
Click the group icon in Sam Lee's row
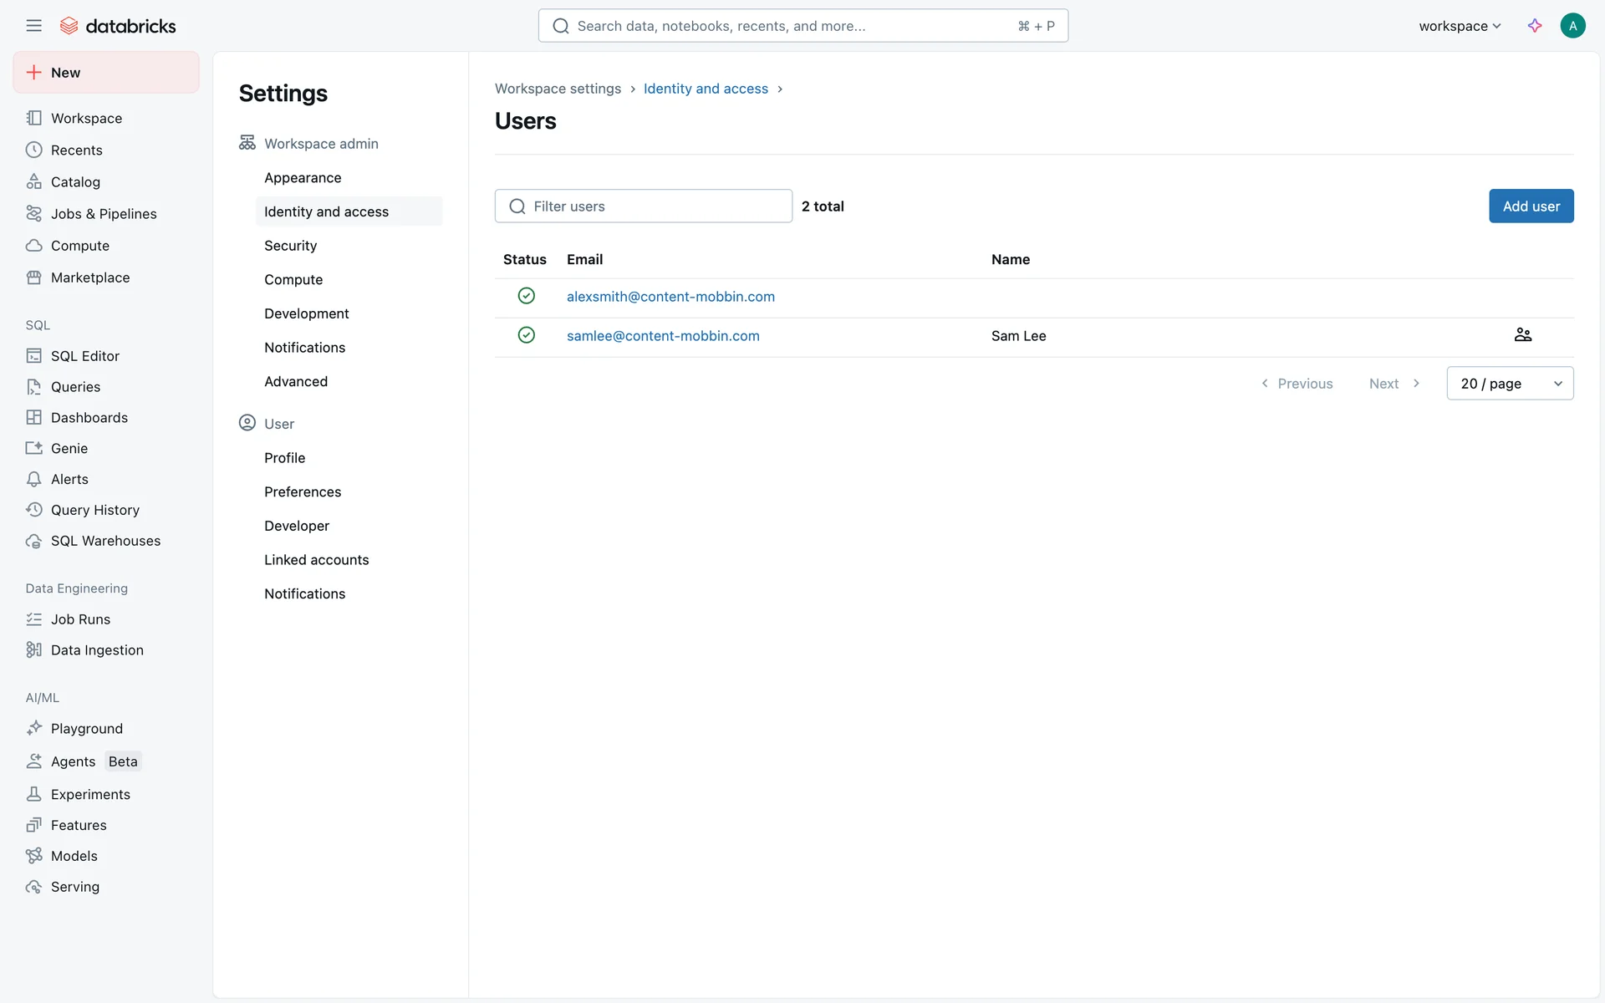1522,335
